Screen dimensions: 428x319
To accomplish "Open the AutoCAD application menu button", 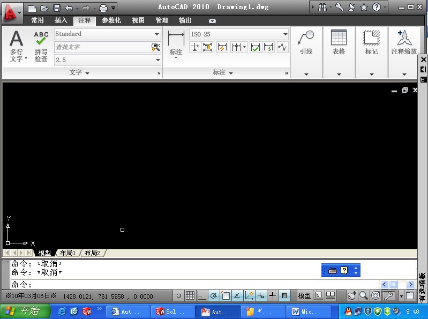I will click(x=12, y=12).
